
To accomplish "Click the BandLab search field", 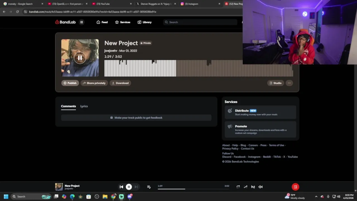I will click(200, 22).
